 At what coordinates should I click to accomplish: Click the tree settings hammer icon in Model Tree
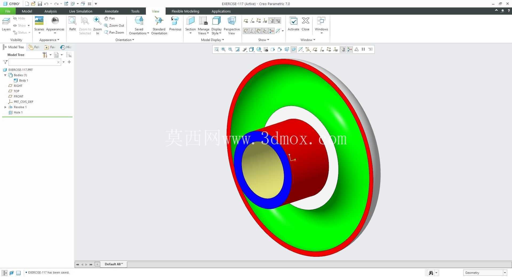tap(45, 55)
